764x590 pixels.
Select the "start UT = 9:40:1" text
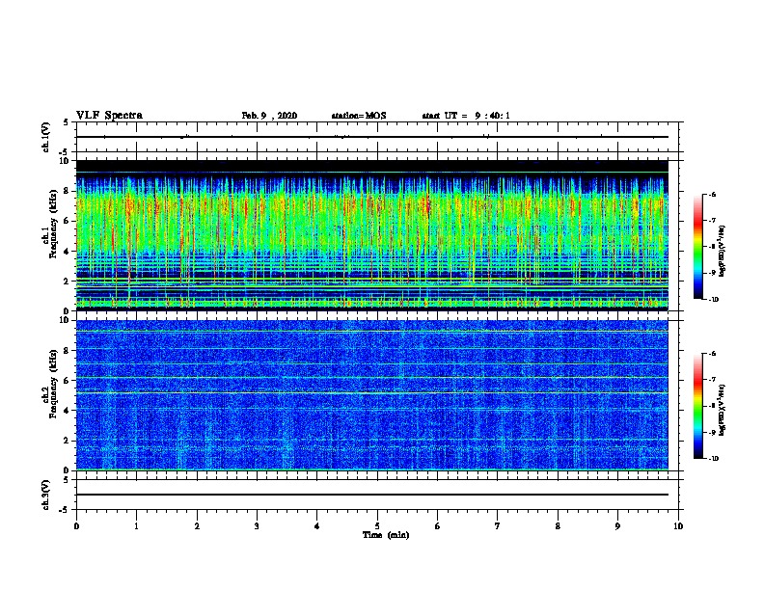(466, 116)
